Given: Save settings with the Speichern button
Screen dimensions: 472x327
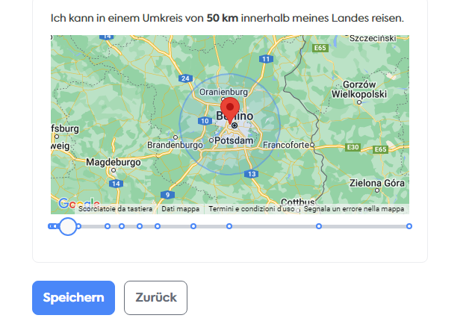Looking at the screenshot, I should click(x=73, y=298).
